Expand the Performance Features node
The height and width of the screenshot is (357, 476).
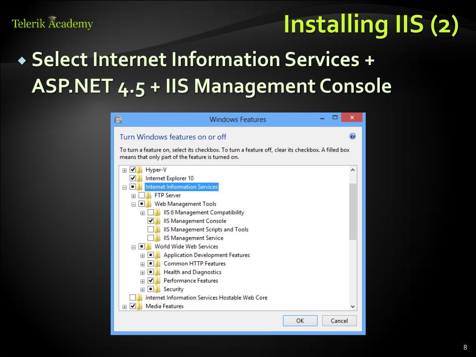[x=142, y=281]
